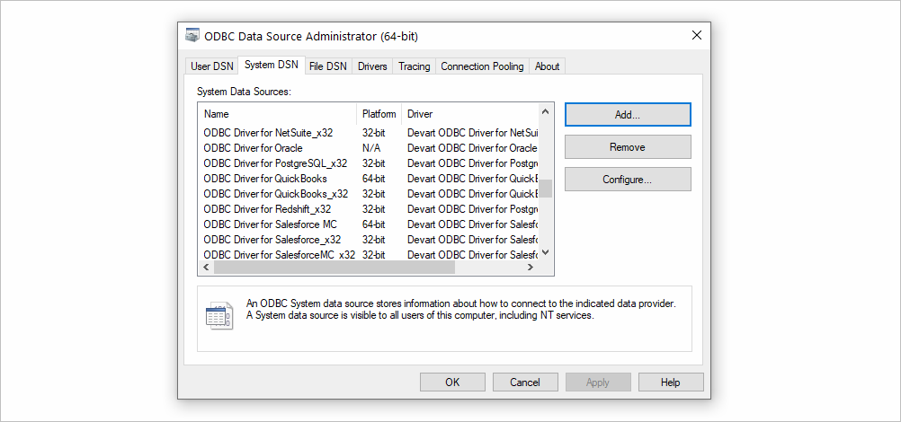Image resolution: width=901 pixels, height=422 pixels.
Task: Select ODBC Driver for SalesforceMC_x32 row
Action: coord(369,254)
